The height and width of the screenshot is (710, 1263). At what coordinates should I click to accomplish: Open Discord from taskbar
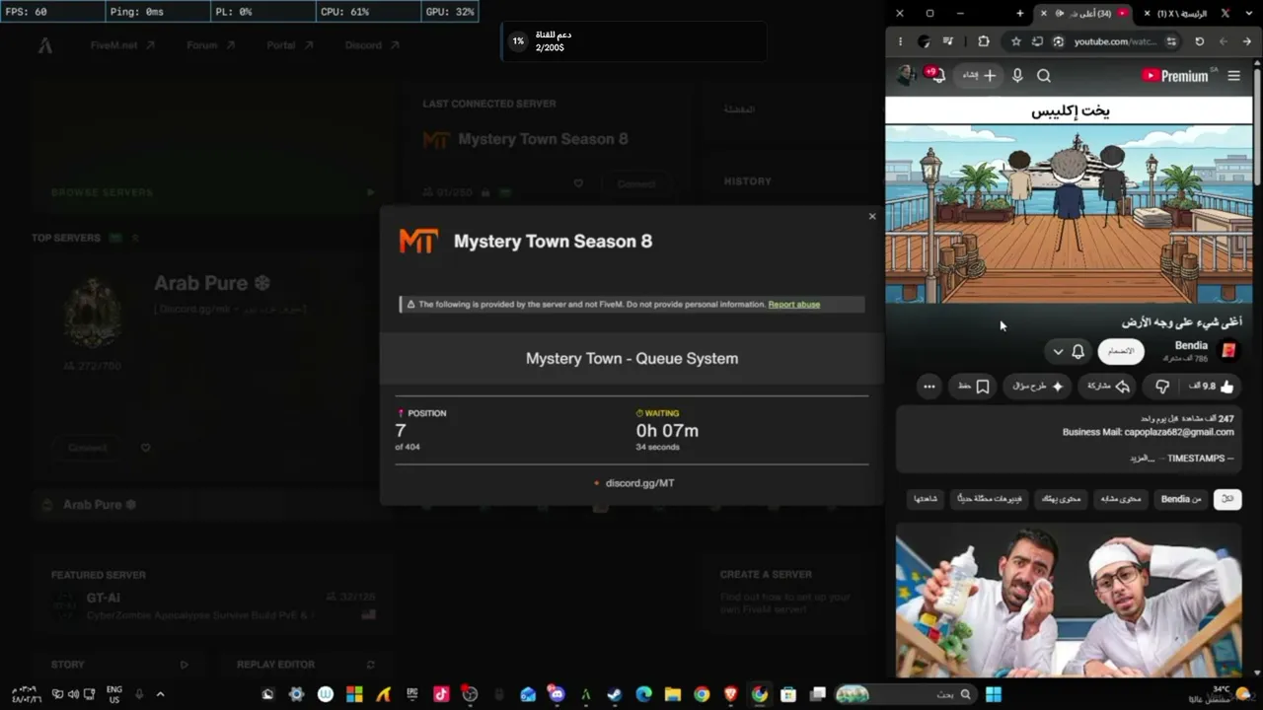pos(557,694)
